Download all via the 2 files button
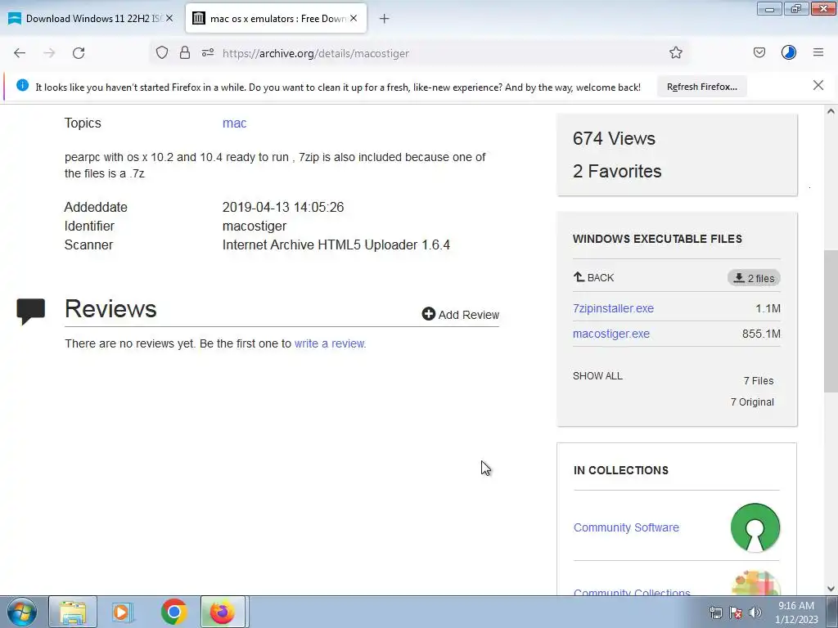This screenshot has height=628, width=838. click(754, 278)
